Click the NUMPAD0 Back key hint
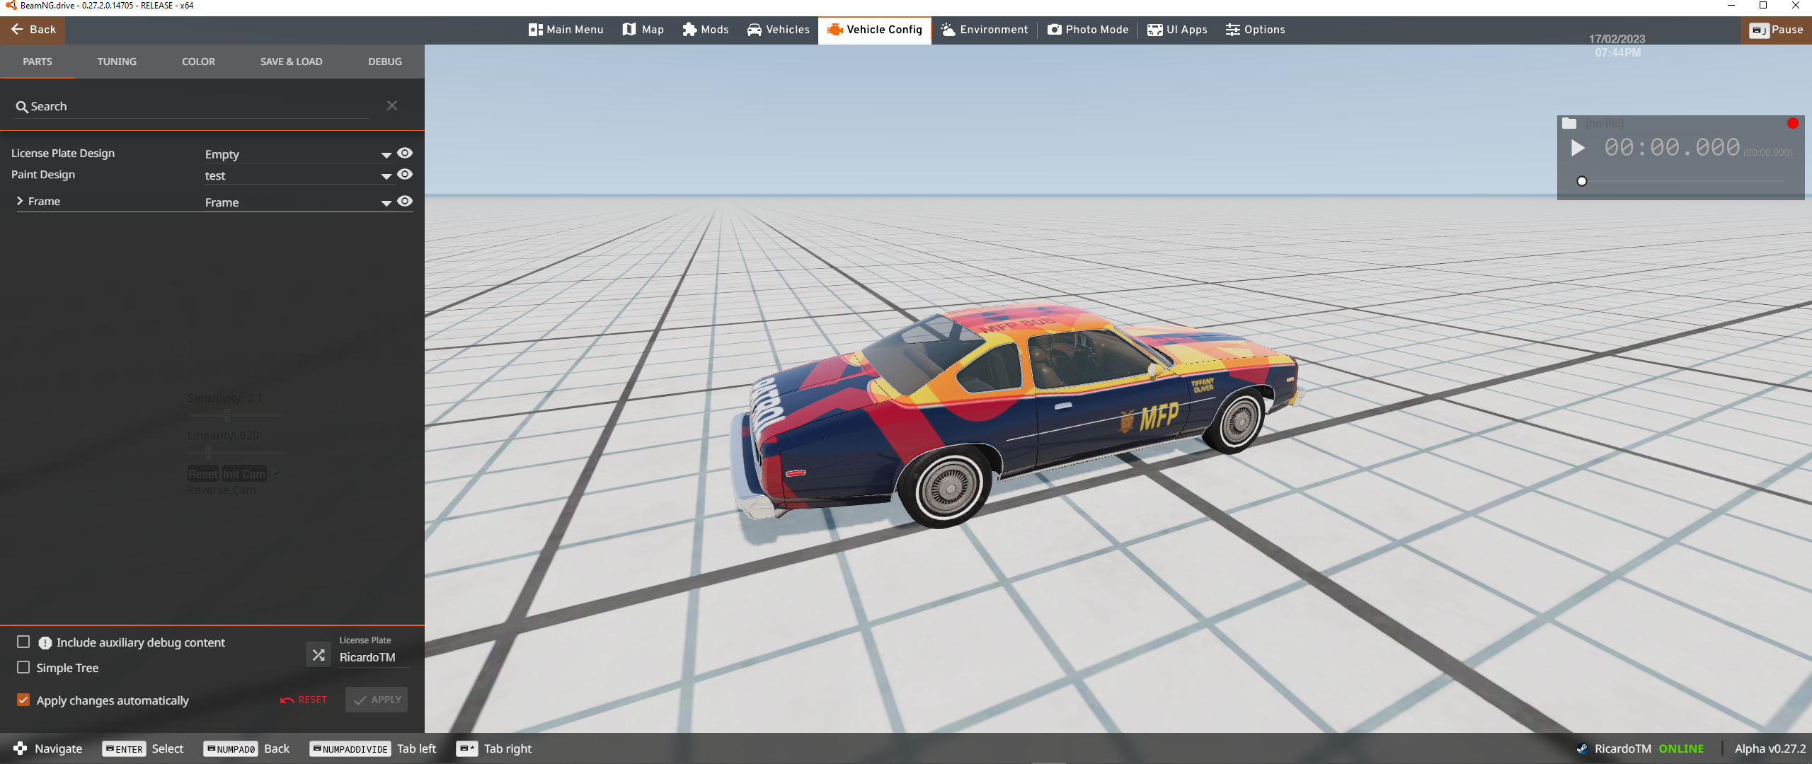Viewport: 1812px width, 764px height. [x=246, y=748]
